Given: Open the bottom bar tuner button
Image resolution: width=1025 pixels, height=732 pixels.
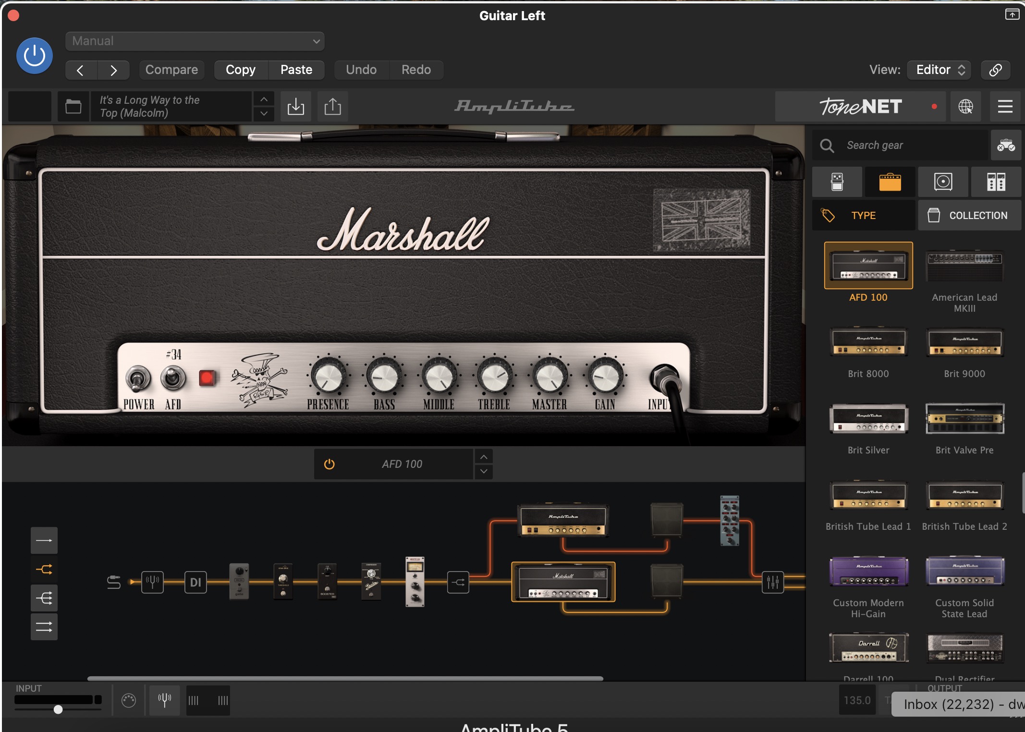Looking at the screenshot, I should [x=165, y=700].
